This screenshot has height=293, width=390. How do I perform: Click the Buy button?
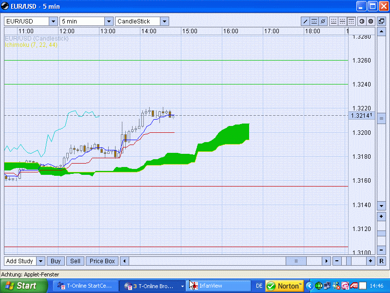[56, 261]
